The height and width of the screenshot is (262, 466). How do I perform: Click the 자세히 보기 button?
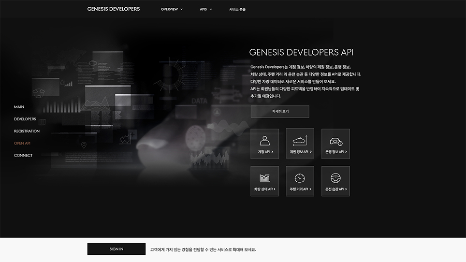tap(280, 111)
